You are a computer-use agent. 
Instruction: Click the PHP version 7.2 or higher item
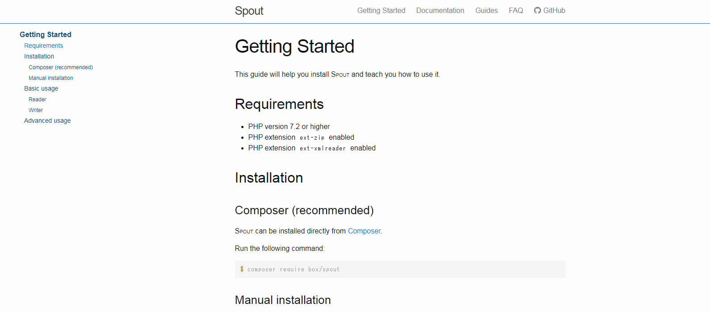[289, 127]
